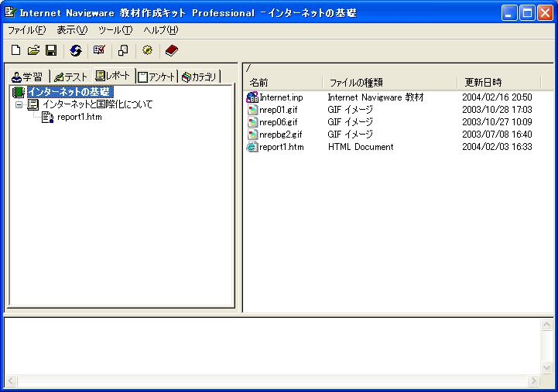This screenshot has height=392, width=558.
Task: Close the Internet Navigware window
Action: (545, 13)
